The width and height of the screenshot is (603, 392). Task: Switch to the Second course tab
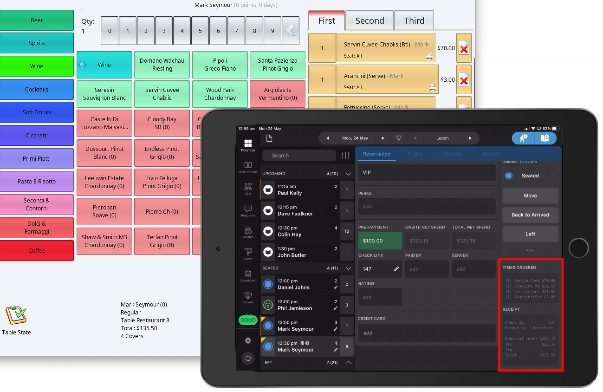pos(369,20)
